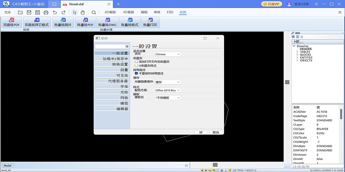Screen dimensions: 345x172
Task: Click the 开通VIP button
Action: [272, 4]
